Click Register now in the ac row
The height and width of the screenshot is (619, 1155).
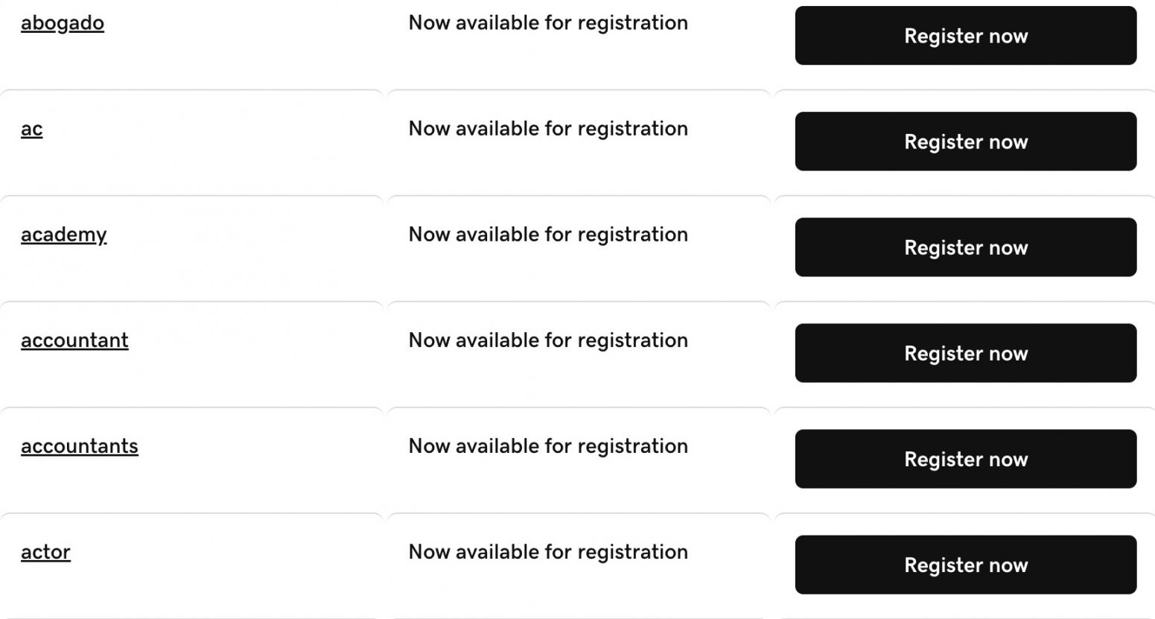[x=965, y=142]
